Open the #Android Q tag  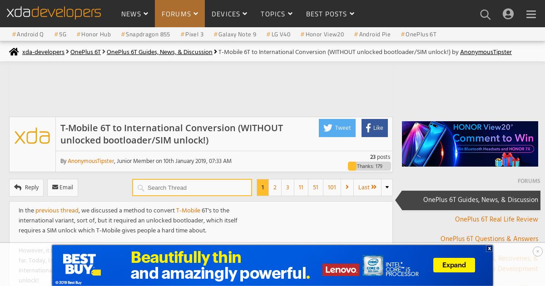[x=28, y=34]
